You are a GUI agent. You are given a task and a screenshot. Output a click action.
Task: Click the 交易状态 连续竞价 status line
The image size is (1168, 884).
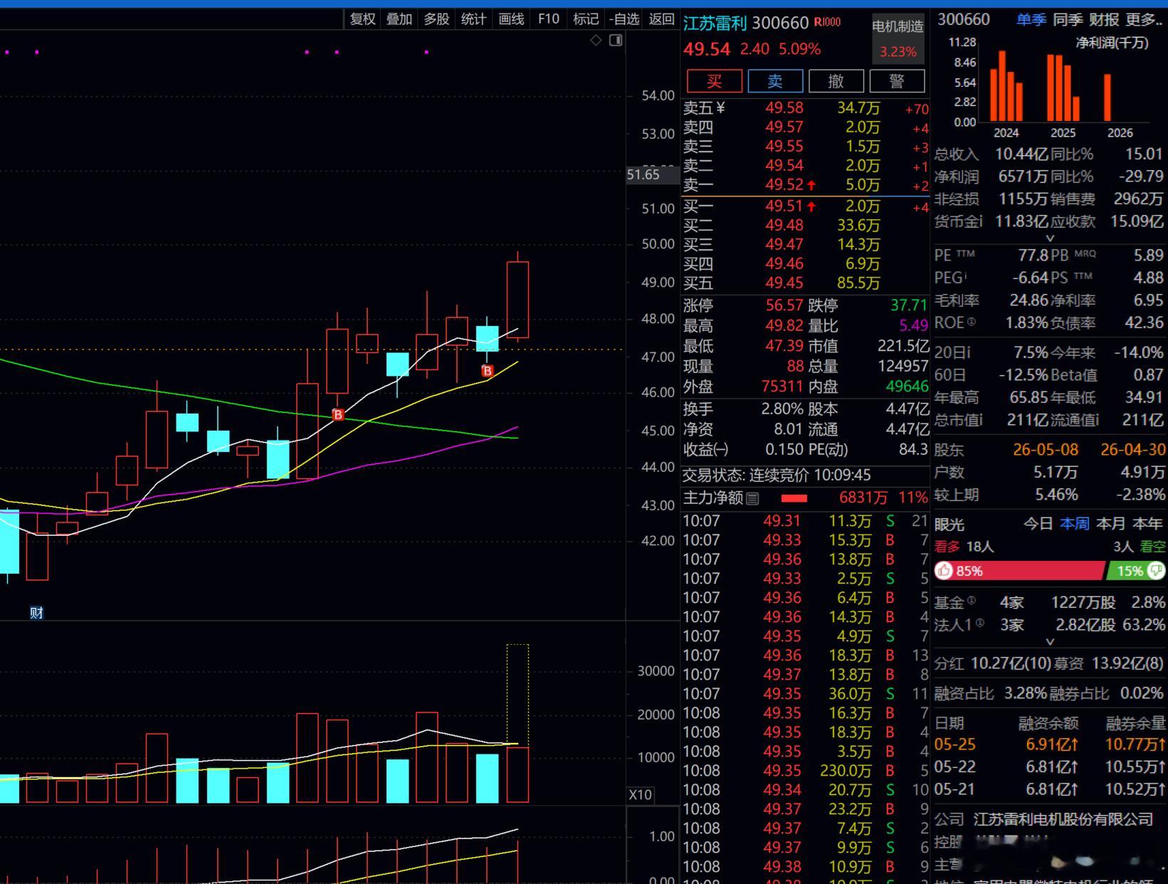(777, 475)
